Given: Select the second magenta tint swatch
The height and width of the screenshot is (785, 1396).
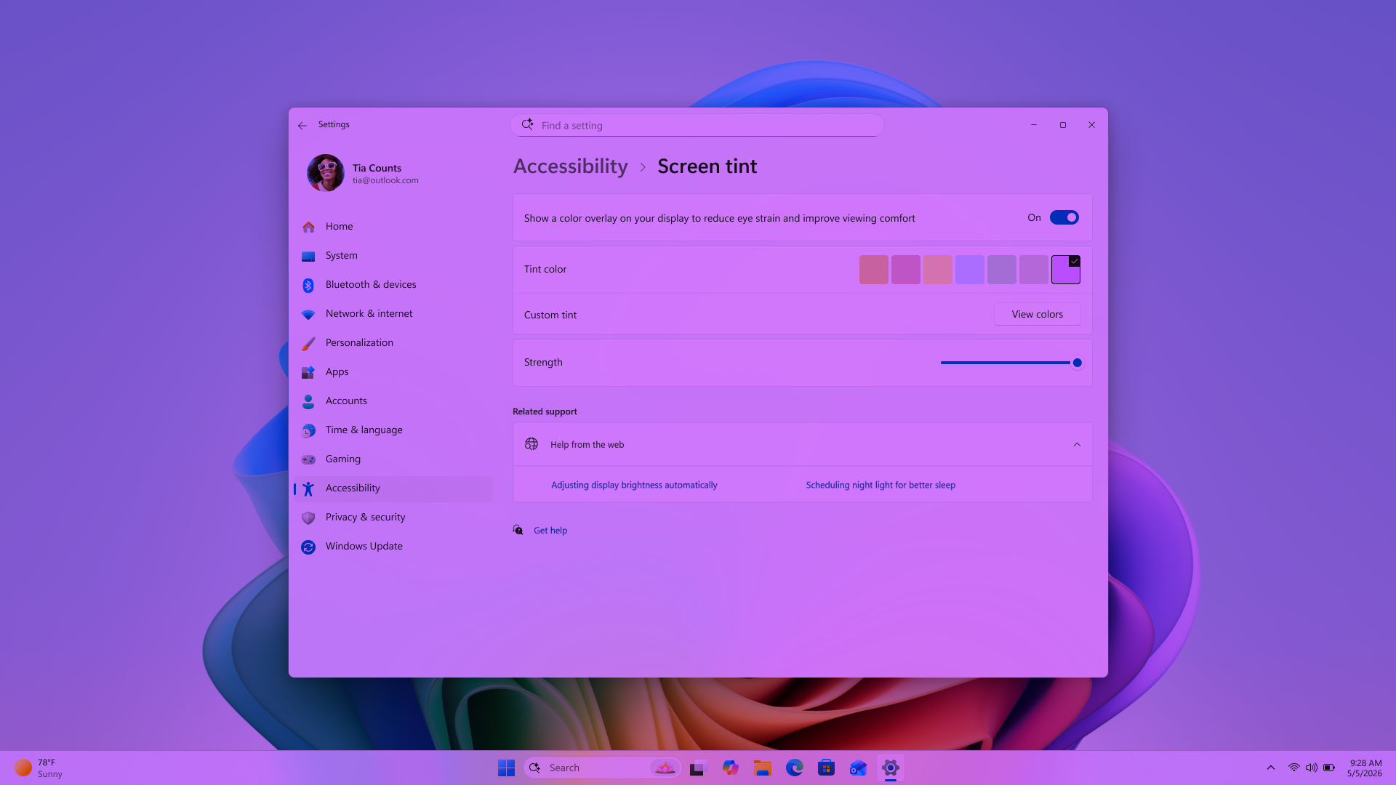Looking at the screenshot, I should pos(906,270).
